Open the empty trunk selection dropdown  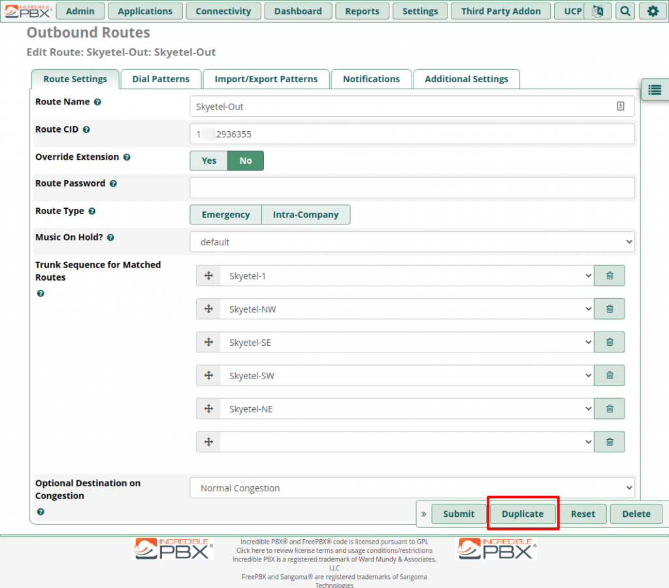(407, 442)
